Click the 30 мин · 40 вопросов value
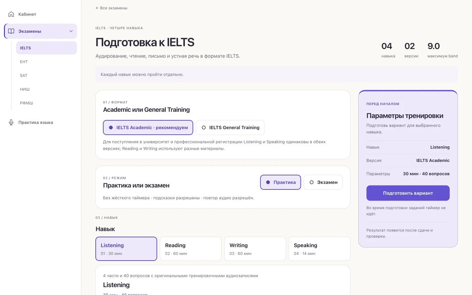Image resolution: width=472 pixels, height=295 pixels. coord(426,174)
